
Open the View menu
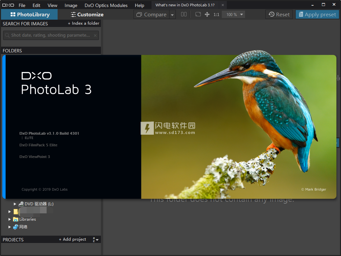pyautogui.click(x=52, y=5)
